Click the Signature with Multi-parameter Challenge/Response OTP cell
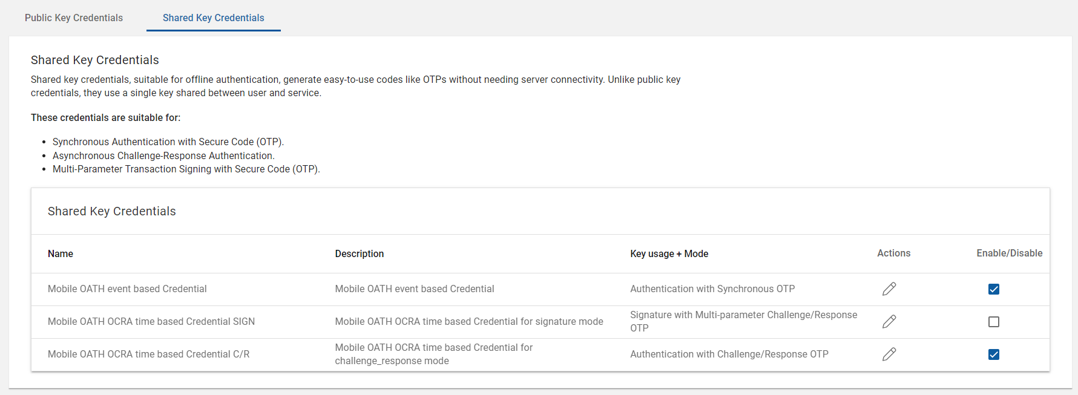This screenshot has height=395, width=1078. (x=743, y=321)
